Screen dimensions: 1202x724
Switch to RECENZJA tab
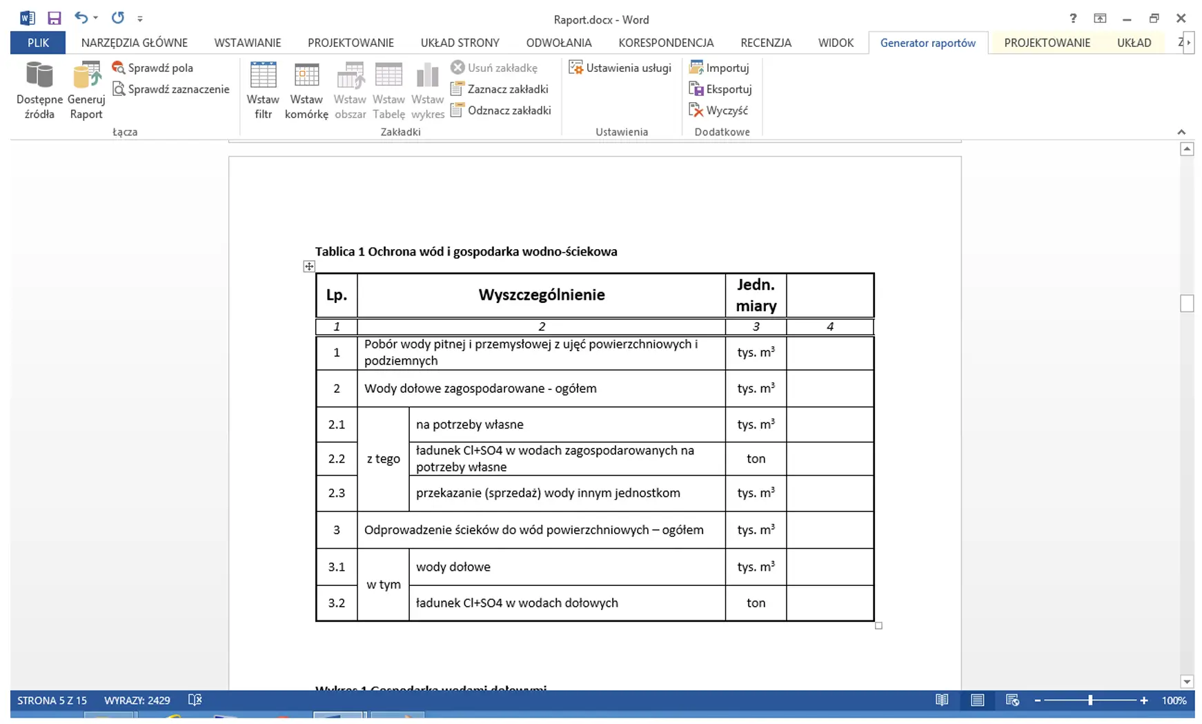766,43
